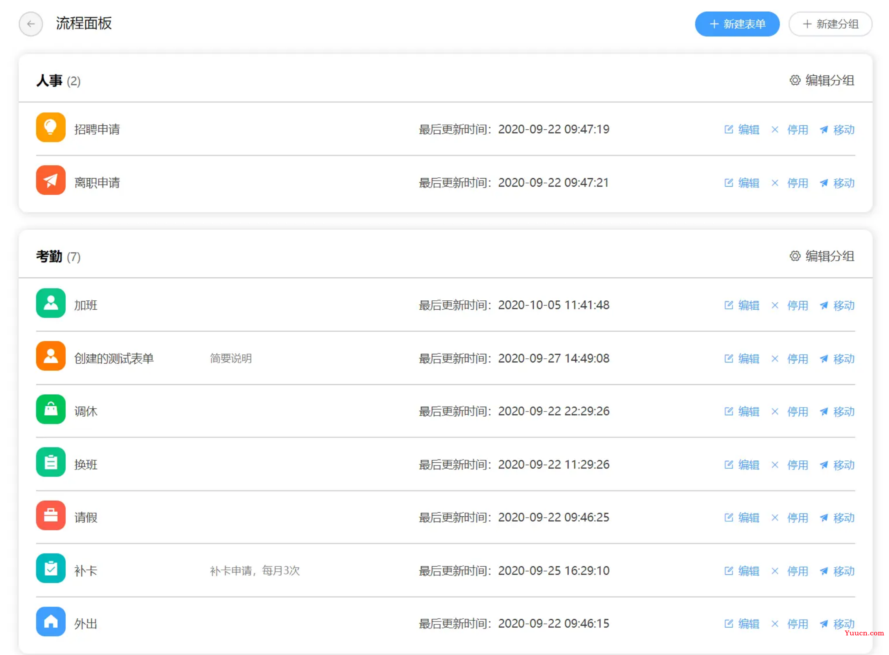Click the 考勤 group heading
The image size is (889, 655).
[x=49, y=256]
